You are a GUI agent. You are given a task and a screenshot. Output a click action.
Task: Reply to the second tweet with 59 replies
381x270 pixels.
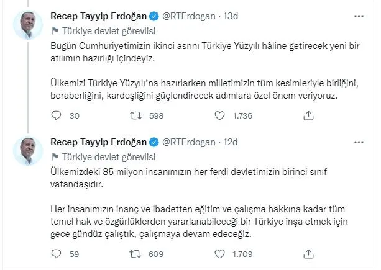[x=56, y=253]
